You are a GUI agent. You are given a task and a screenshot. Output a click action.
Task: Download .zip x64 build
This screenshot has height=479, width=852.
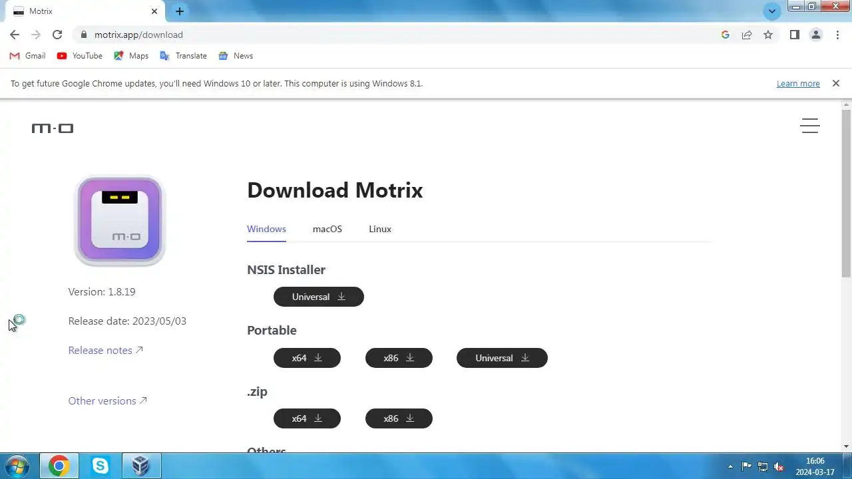[x=307, y=418]
